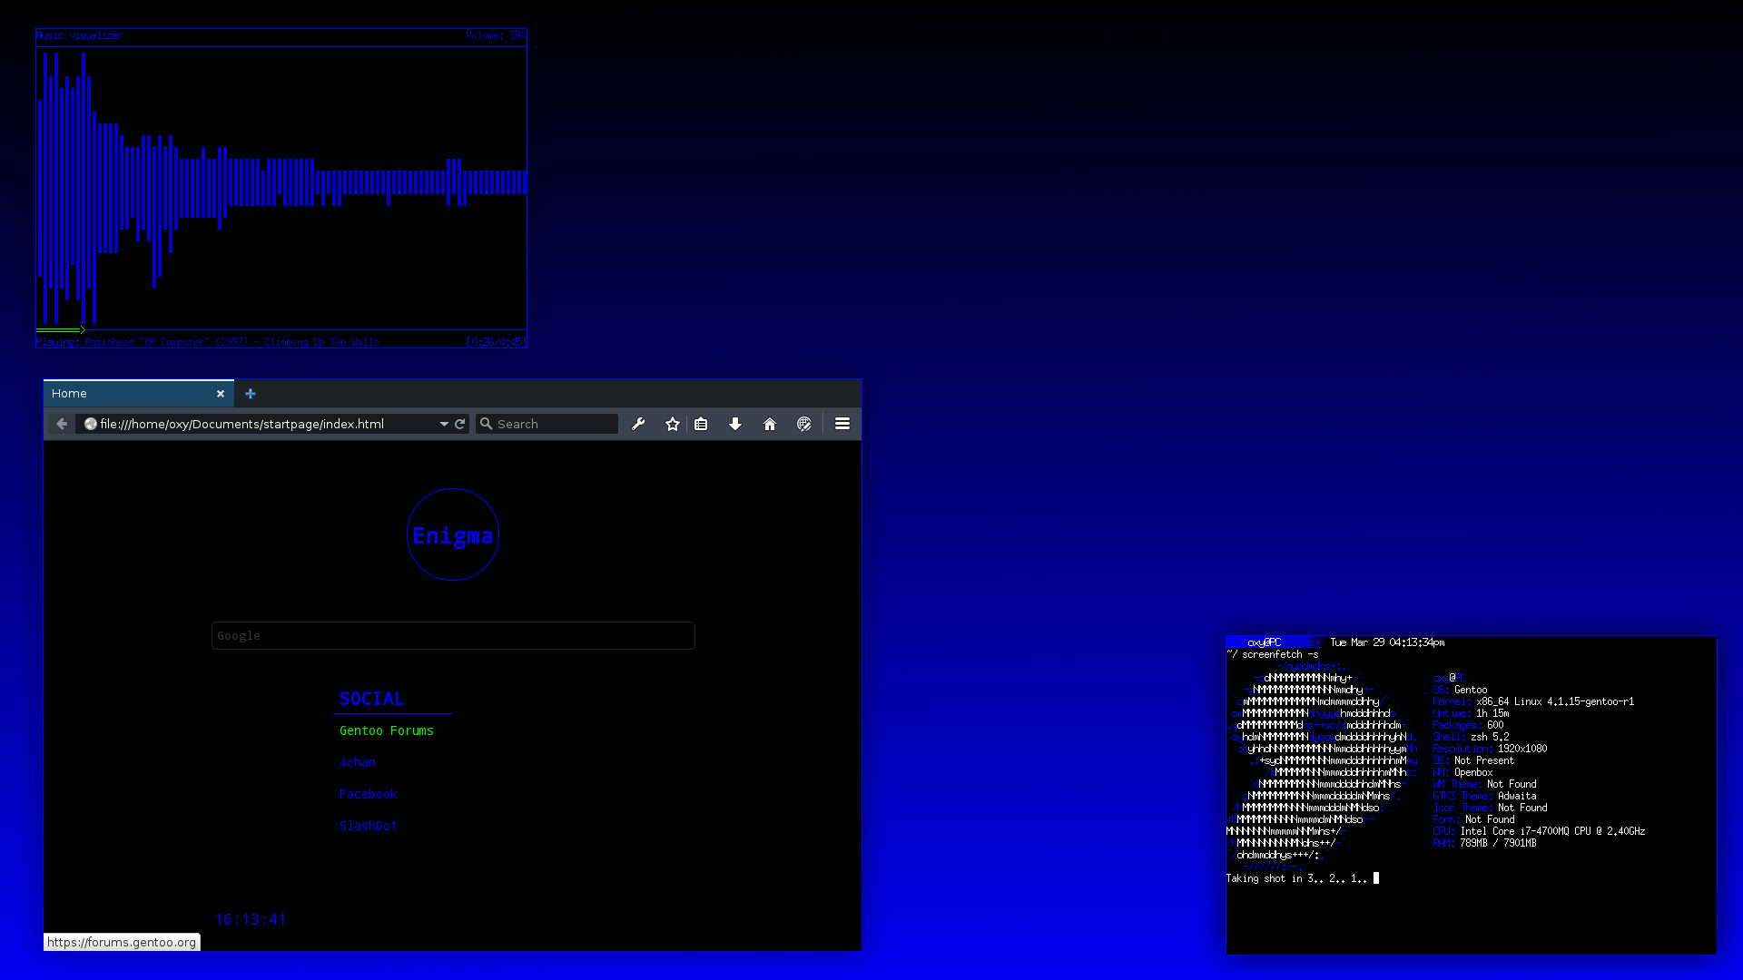Go to home page via house icon
This screenshot has height=980, width=1743.
770,424
